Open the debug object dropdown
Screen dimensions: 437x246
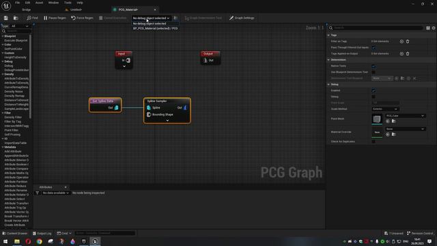[x=151, y=18]
